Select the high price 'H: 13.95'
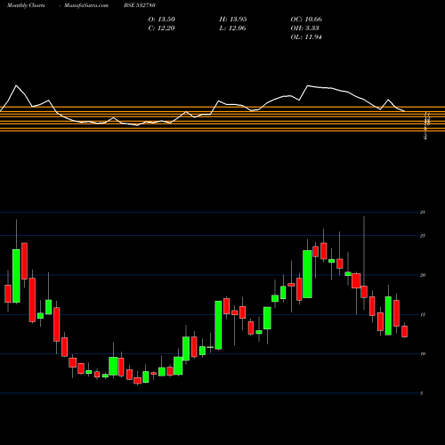Image resolution: width=445 pixels, height=445 pixels. (x=233, y=20)
